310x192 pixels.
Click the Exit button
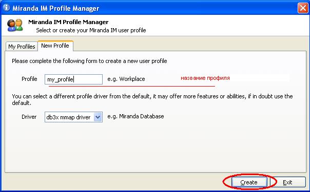(x=287, y=182)
